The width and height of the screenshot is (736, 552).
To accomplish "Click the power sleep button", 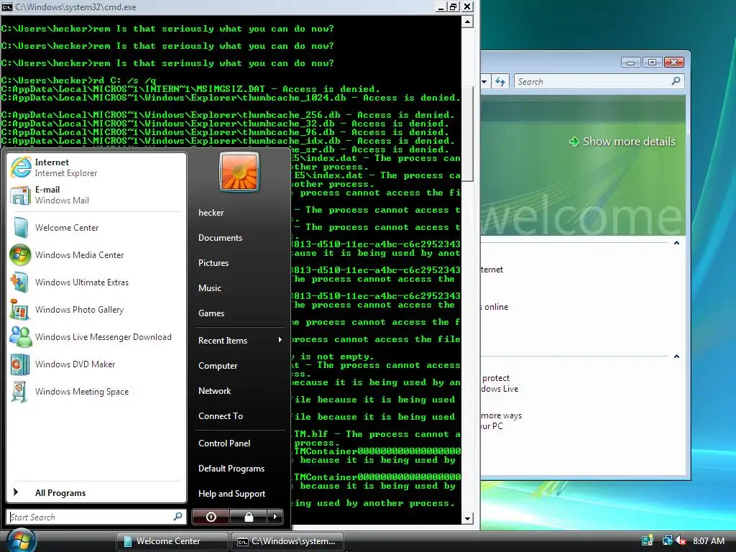I will [x=211, y=517].
